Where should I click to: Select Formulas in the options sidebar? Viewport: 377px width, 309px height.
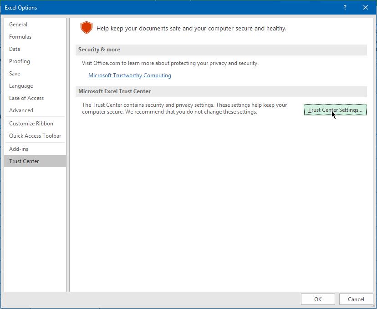(35, 37)
